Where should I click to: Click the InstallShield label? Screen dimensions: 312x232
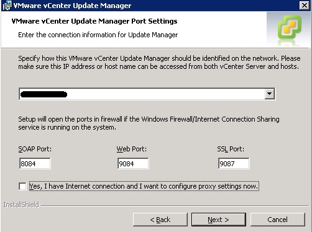[x=21, y=205]
